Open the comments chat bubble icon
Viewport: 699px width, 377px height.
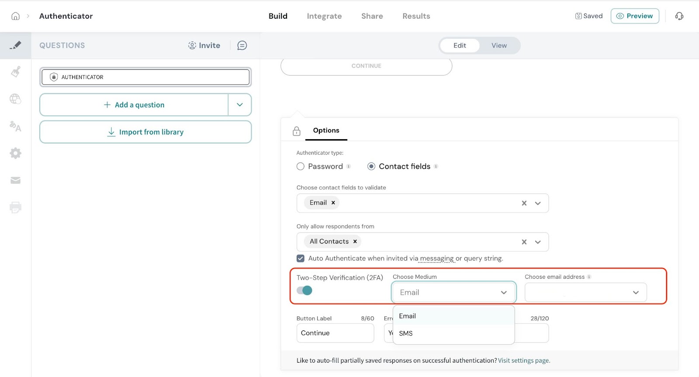[242, 45]
